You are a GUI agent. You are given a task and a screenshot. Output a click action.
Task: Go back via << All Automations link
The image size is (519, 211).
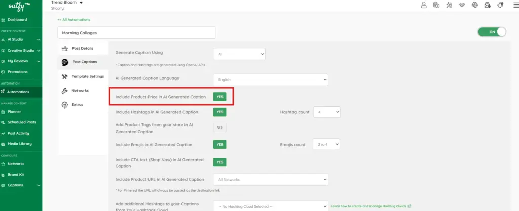[x=74, y=20]
